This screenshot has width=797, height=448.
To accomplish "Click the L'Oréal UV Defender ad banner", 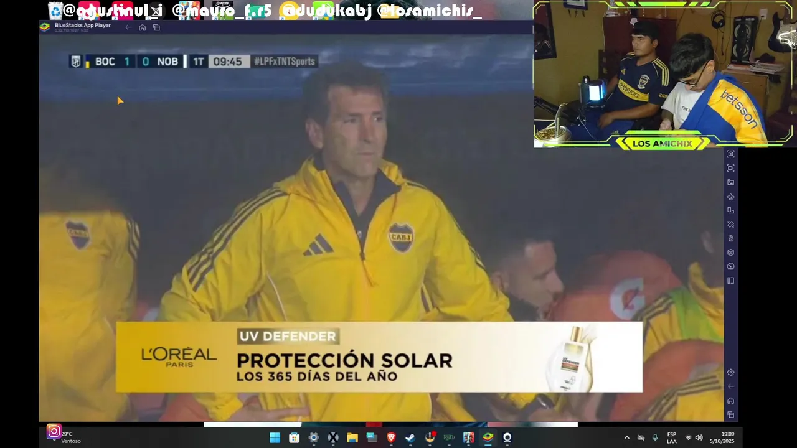I will 379,357.
